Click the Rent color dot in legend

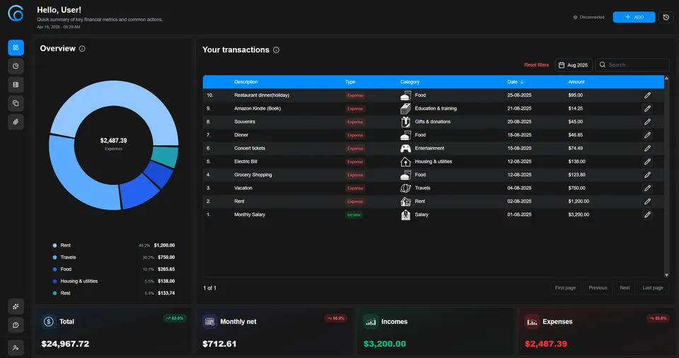click(55, 246)
